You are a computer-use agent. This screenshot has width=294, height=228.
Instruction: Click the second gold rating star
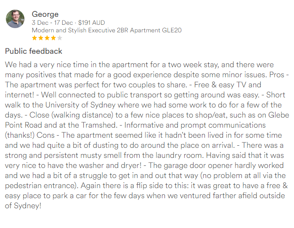(x=41, y=38)
